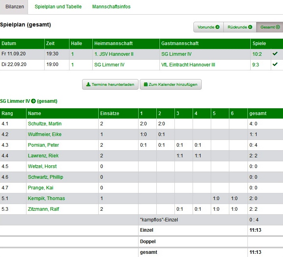283x257 pixels.
Task: Click the time 19:30
Action: coord(52,54)
